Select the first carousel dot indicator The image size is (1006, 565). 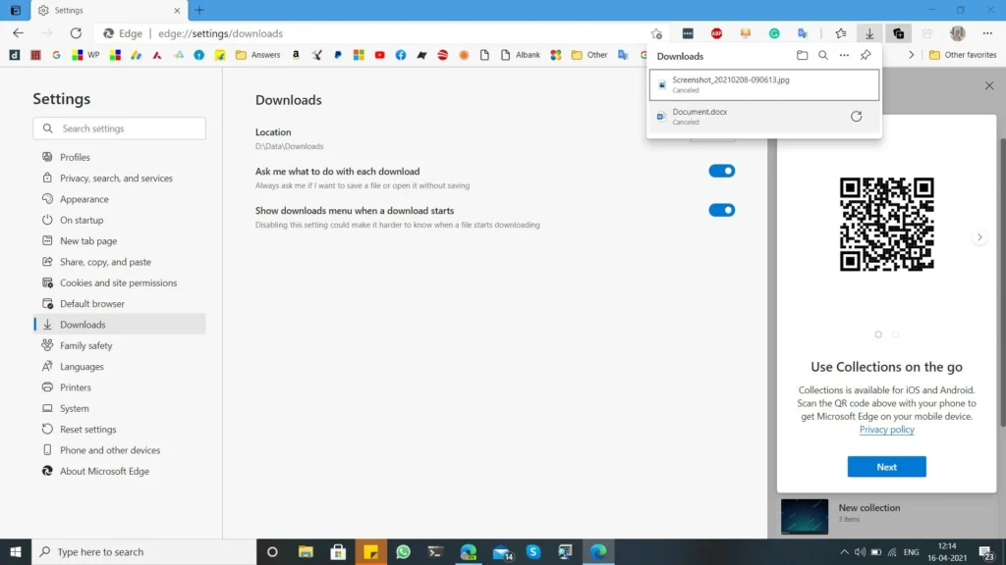click(878, 334)
